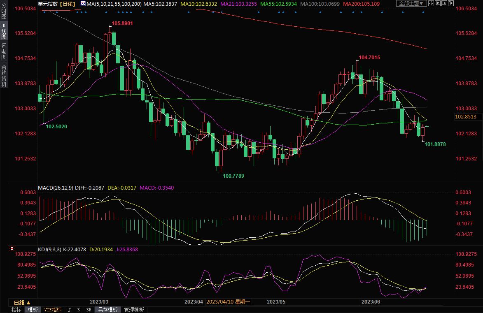Image resolution: width=483 pixels, height=313 pixels.
Task: Click the 管理模板 button
Action: 134,310
